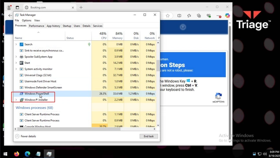
Task: Open Edge split screen icon
Action: pos(179,16)
